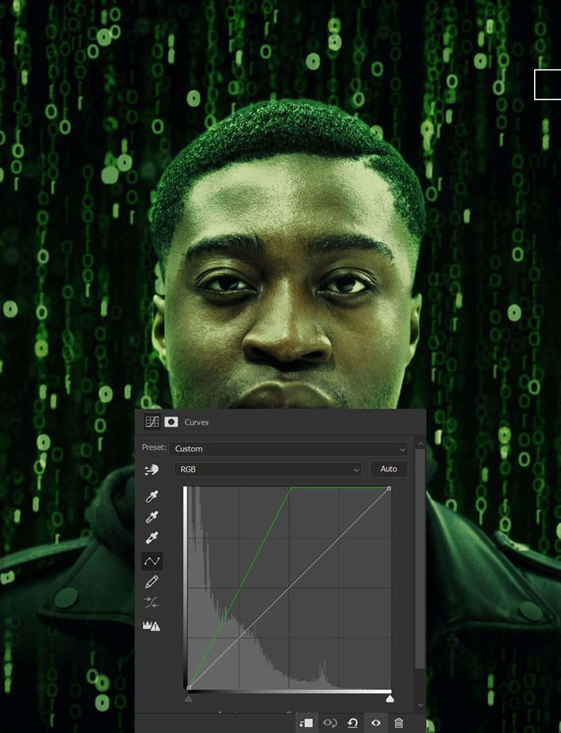The image size is (561, 733).
Task: Select the white point eyedropper
Action: (x=151, y=537)
